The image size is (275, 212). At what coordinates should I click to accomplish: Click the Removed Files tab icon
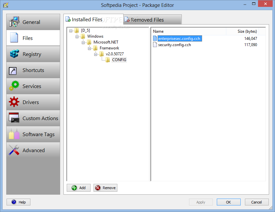click(x=127, y=19)
